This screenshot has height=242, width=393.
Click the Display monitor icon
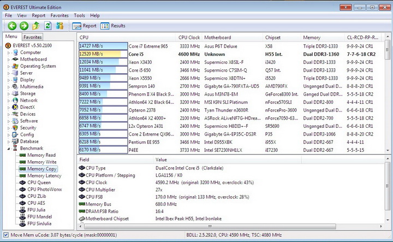pyautogui.click(x=15, y=80)
